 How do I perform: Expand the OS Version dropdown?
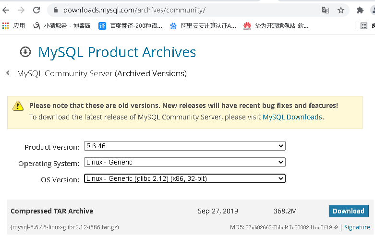click(184, 178)
